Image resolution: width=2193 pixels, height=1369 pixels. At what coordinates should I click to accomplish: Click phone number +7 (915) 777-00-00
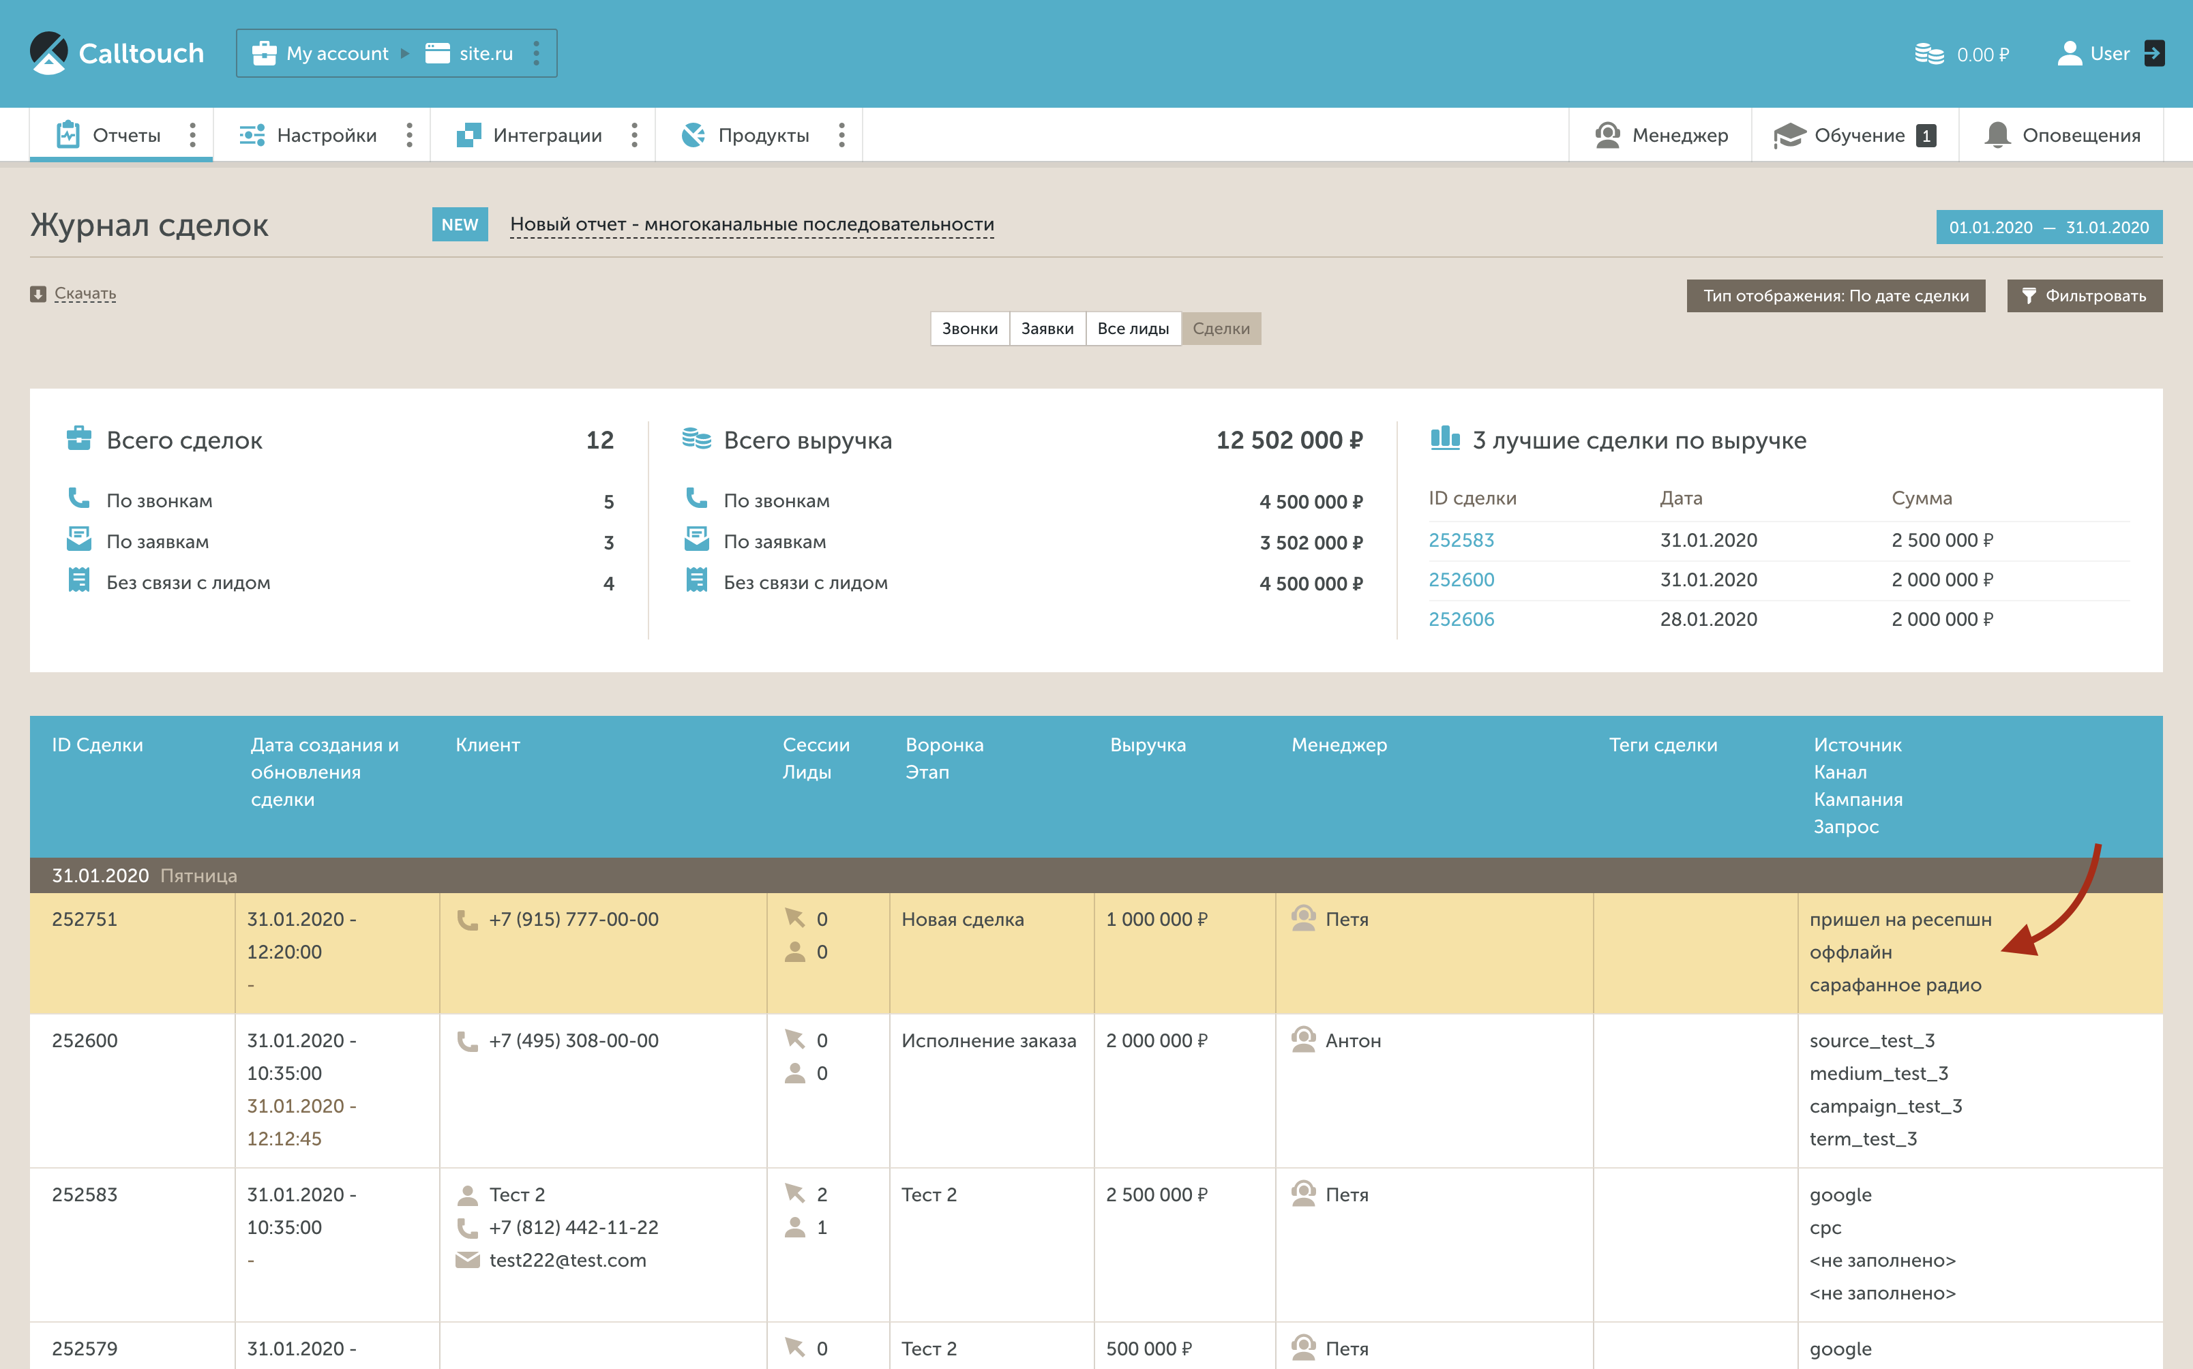coord(574,920)
